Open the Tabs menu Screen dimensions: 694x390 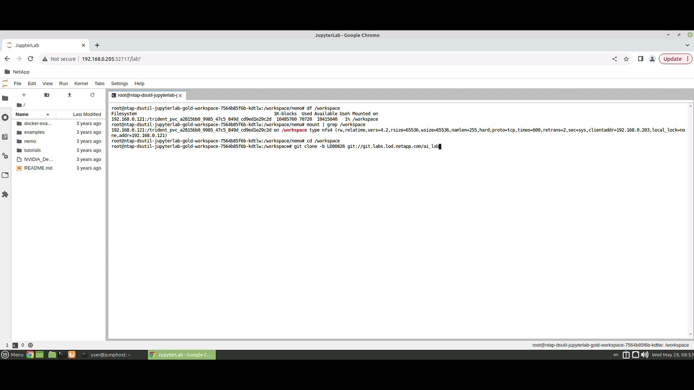(x=99, y=83)
